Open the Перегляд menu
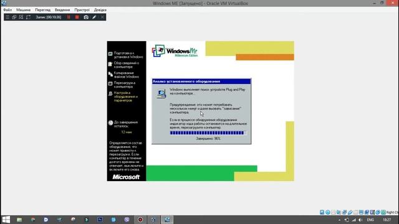The width and height of the screenshot is (399, 224). [x=43, y=10]
